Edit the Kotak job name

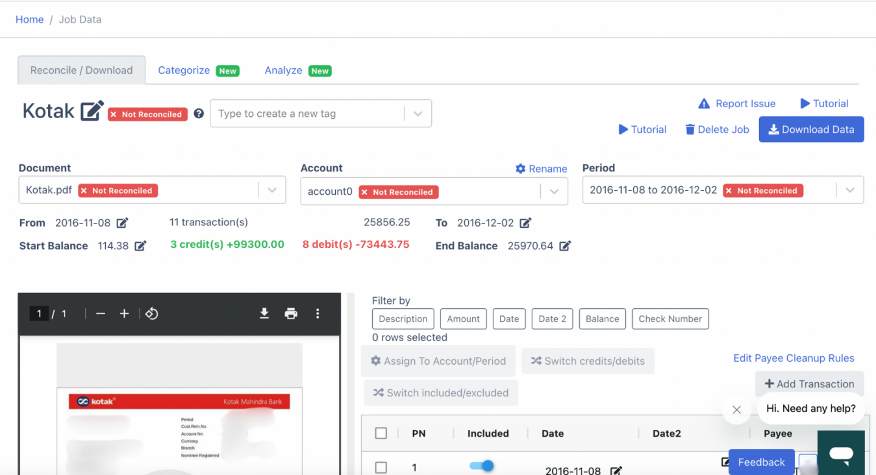[x=92, y=111]
